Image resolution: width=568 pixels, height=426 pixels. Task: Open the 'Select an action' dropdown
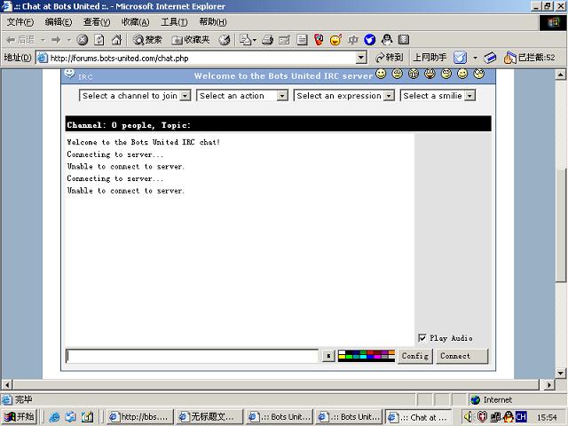pyautogui.click(x=282, y=96)
